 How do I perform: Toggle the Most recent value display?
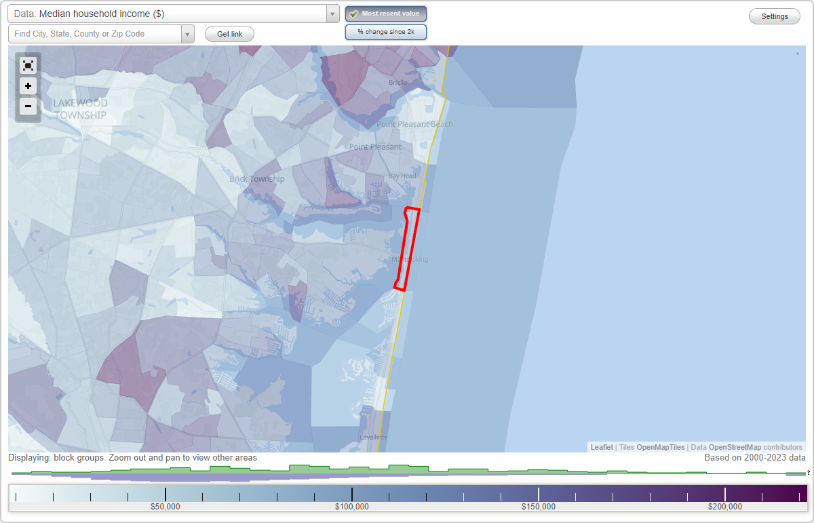click(385, 13)
